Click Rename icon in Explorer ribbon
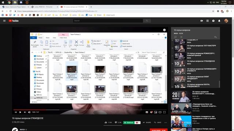234x131 pixels. 82,43
